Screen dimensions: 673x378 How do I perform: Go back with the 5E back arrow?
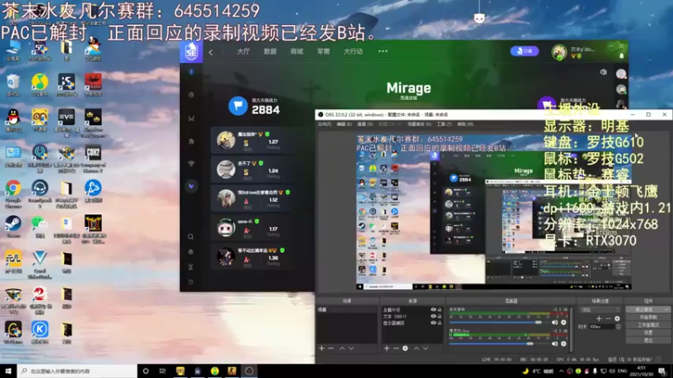211,52
